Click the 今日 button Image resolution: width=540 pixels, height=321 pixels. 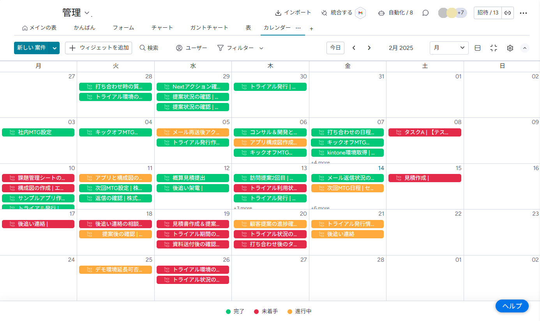coord(335,48)
